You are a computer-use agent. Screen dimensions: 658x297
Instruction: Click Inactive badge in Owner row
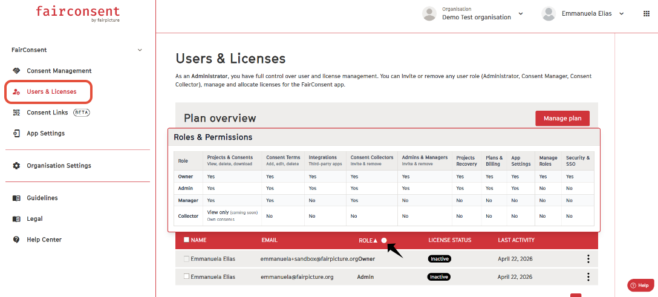(439, 259)
